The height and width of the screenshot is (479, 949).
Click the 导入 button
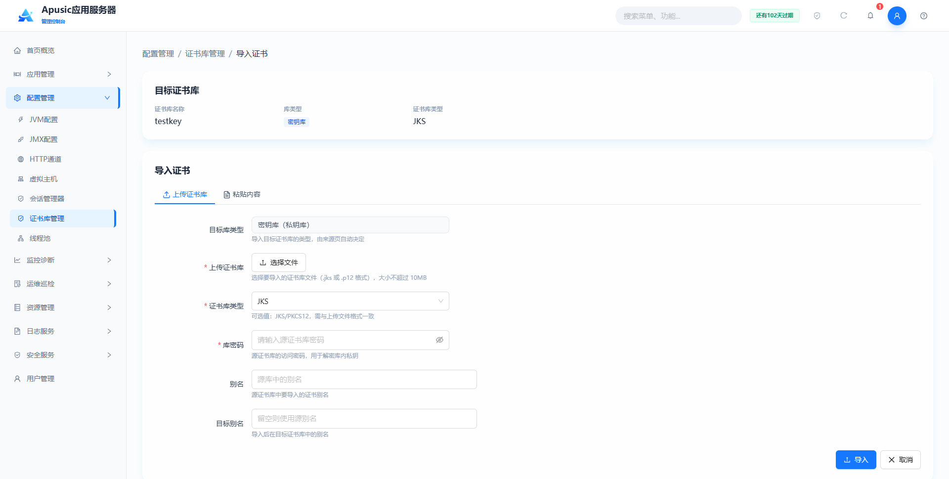856,460
